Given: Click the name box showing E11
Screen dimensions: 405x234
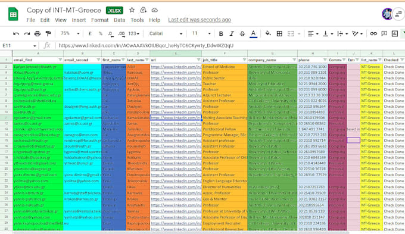Looking at the screenshot, I should (17, 46).
